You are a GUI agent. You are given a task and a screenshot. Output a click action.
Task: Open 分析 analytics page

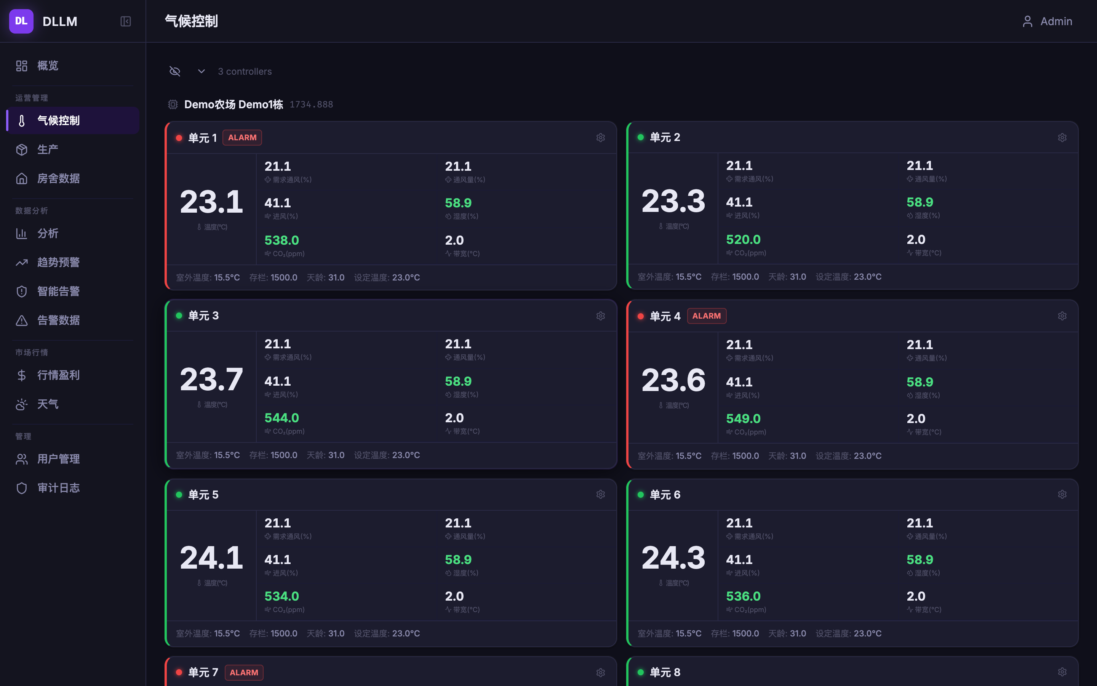(x=72, y=234)
